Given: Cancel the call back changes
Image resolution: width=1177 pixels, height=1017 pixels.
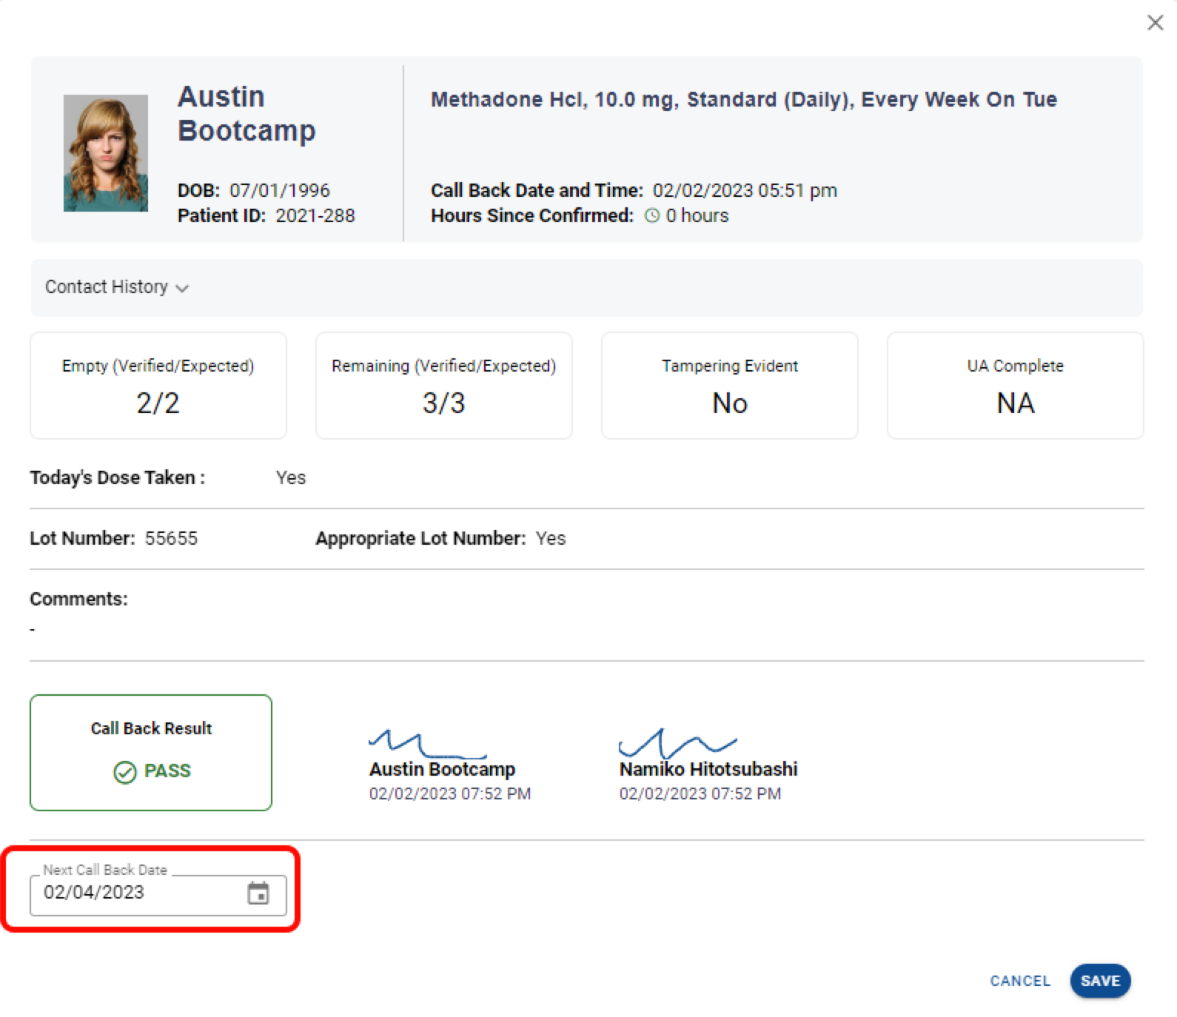Looking at the screenshot, I should pyautogui.click(x=1019, y=981).
